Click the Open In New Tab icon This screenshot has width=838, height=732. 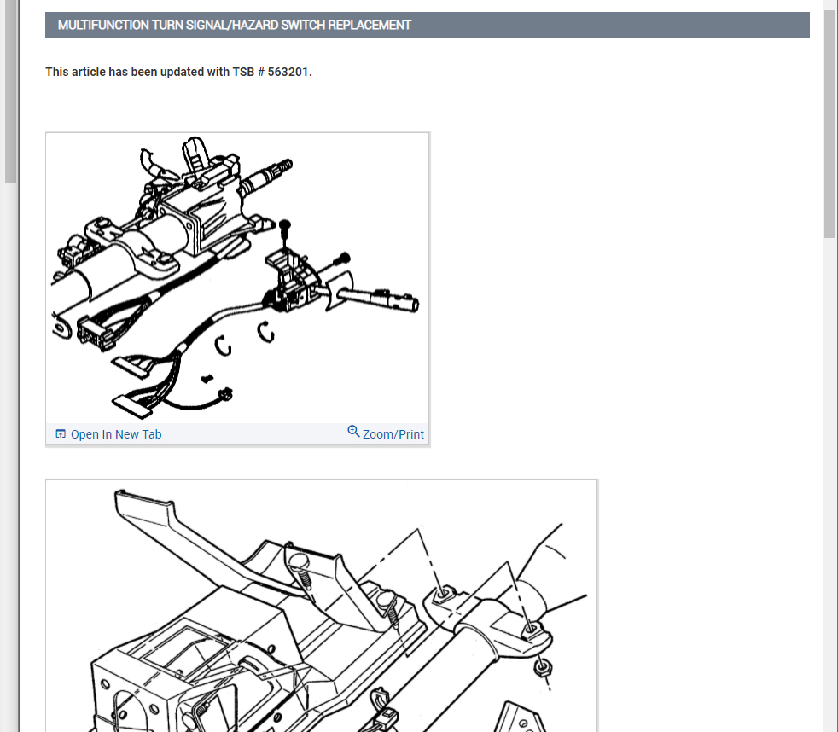[61, 434]
